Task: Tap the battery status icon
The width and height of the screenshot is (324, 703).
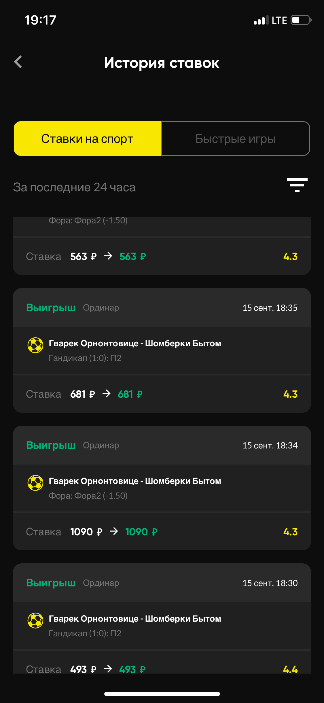Action: [301, 20]
